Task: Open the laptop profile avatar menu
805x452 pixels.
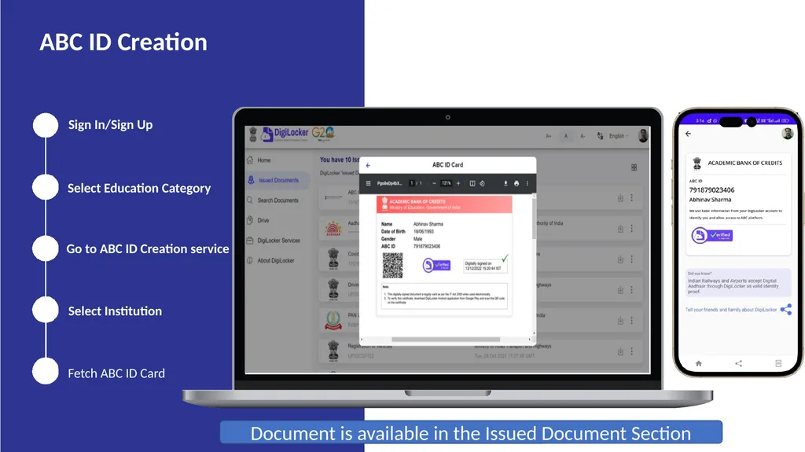Action: (x=643, y=135)
